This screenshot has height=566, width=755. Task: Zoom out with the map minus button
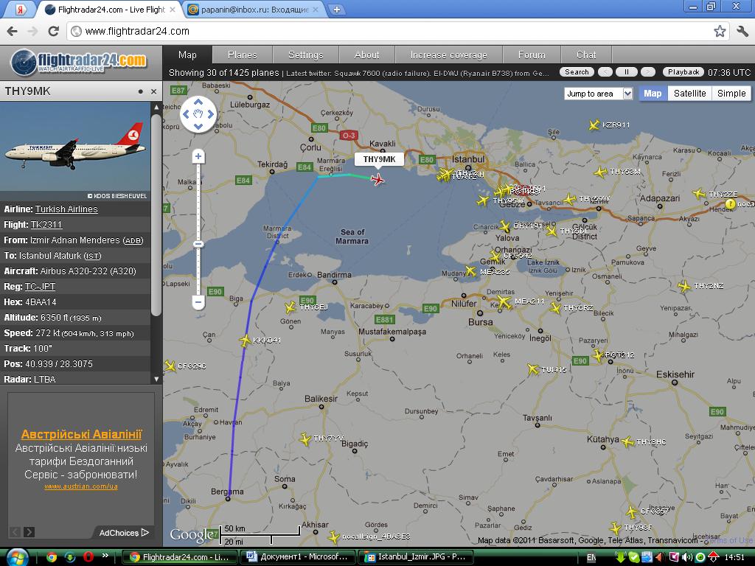(x=198, y=301)
